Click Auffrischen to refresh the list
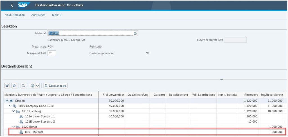Image resolution: width=288 pixels, height=137 pixels. [x=38, y=15]
